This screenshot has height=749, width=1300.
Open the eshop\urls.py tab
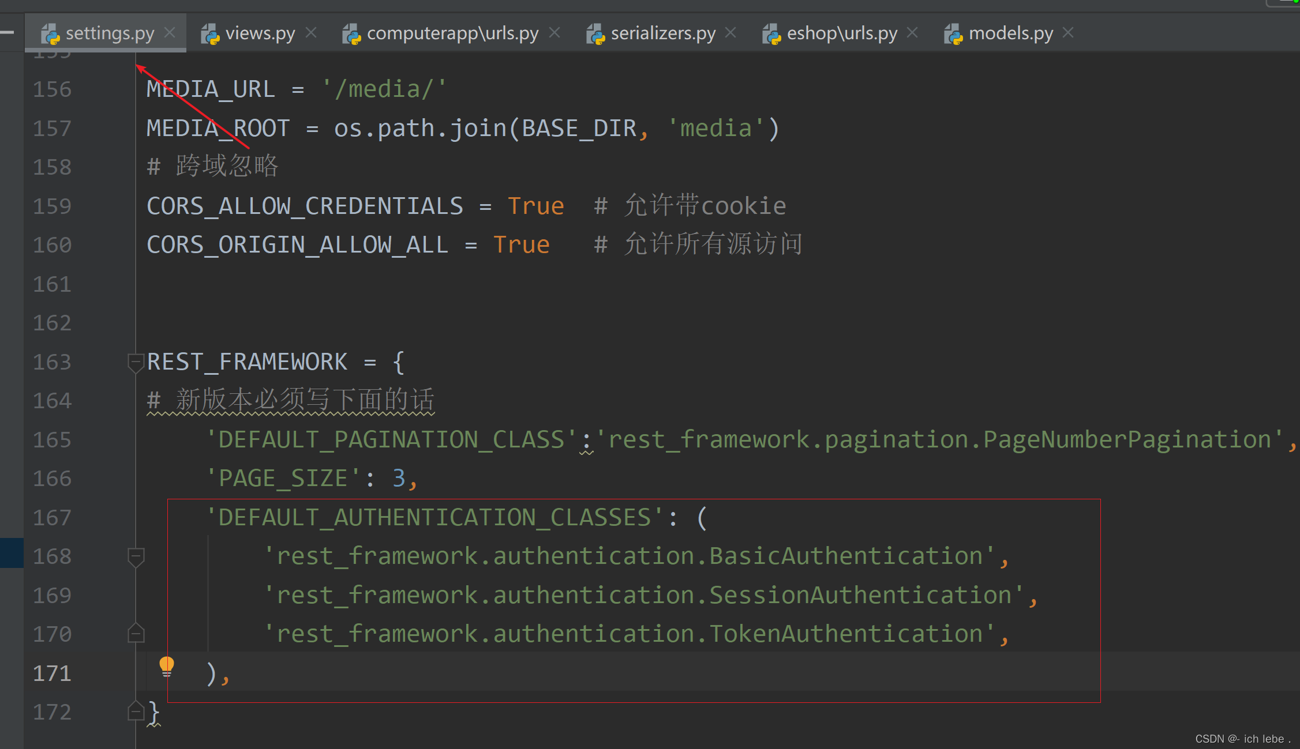click(841, 33)
